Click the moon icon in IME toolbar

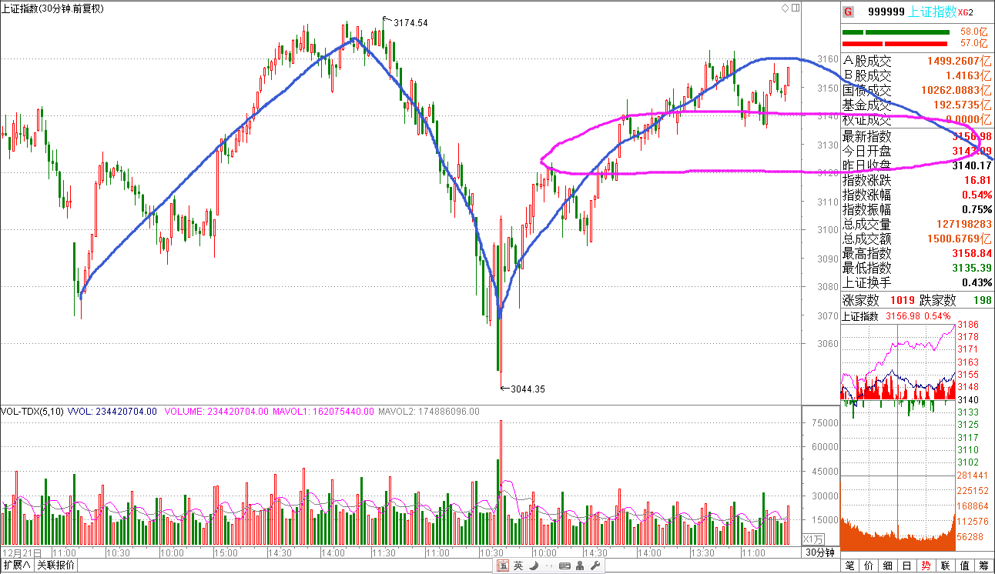click(x=531, y=566)
